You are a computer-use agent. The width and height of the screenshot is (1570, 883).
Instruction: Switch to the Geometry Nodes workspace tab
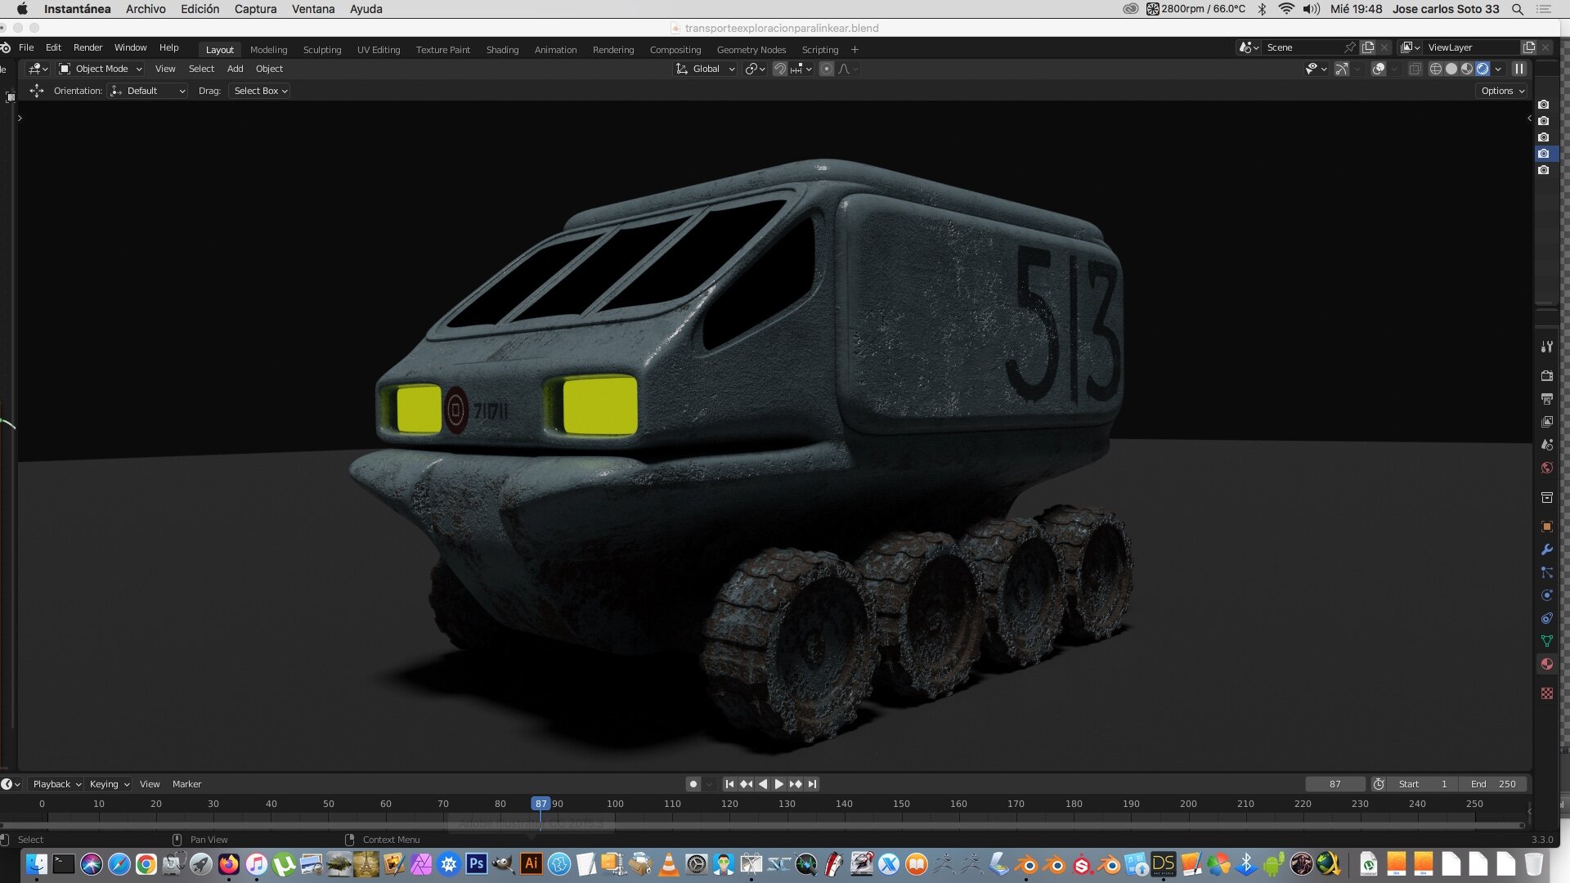coord(751,50)
